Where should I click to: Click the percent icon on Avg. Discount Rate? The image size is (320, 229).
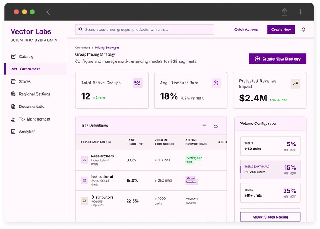(216, 83)
